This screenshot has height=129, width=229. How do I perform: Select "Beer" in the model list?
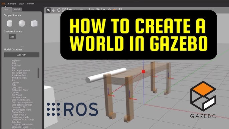point(14,63)
